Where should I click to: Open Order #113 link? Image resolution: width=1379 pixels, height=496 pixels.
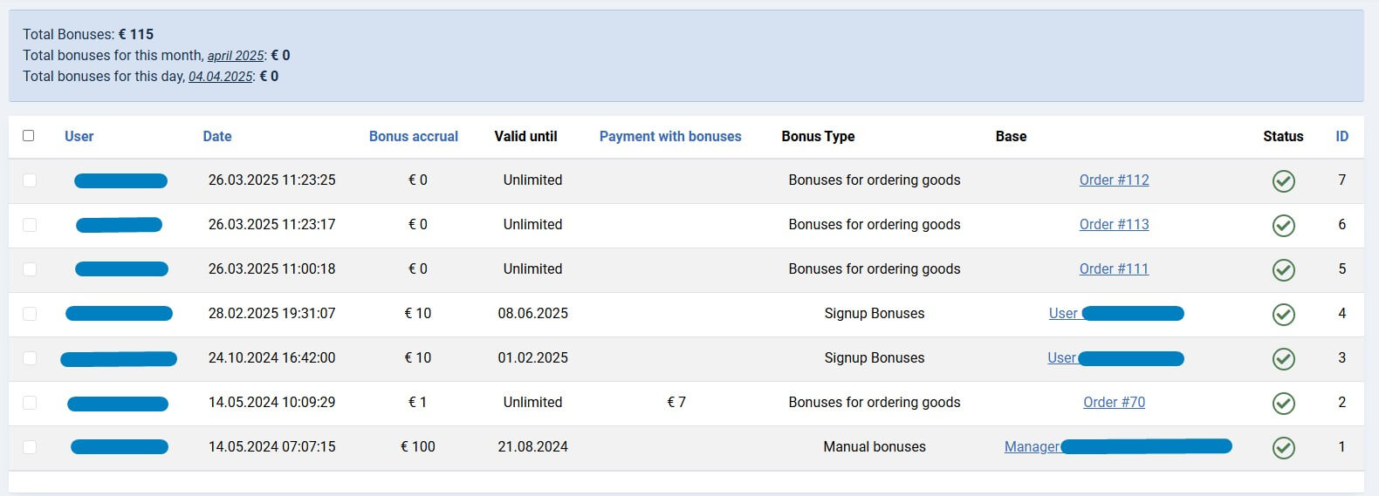click(x=1114, y=225)
